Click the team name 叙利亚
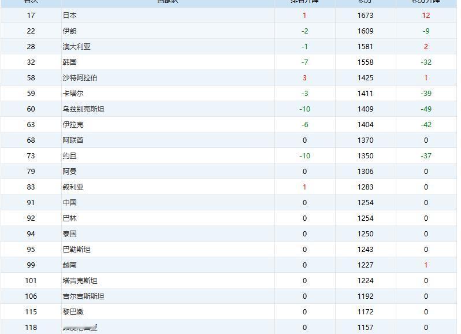 coord(73,187)
